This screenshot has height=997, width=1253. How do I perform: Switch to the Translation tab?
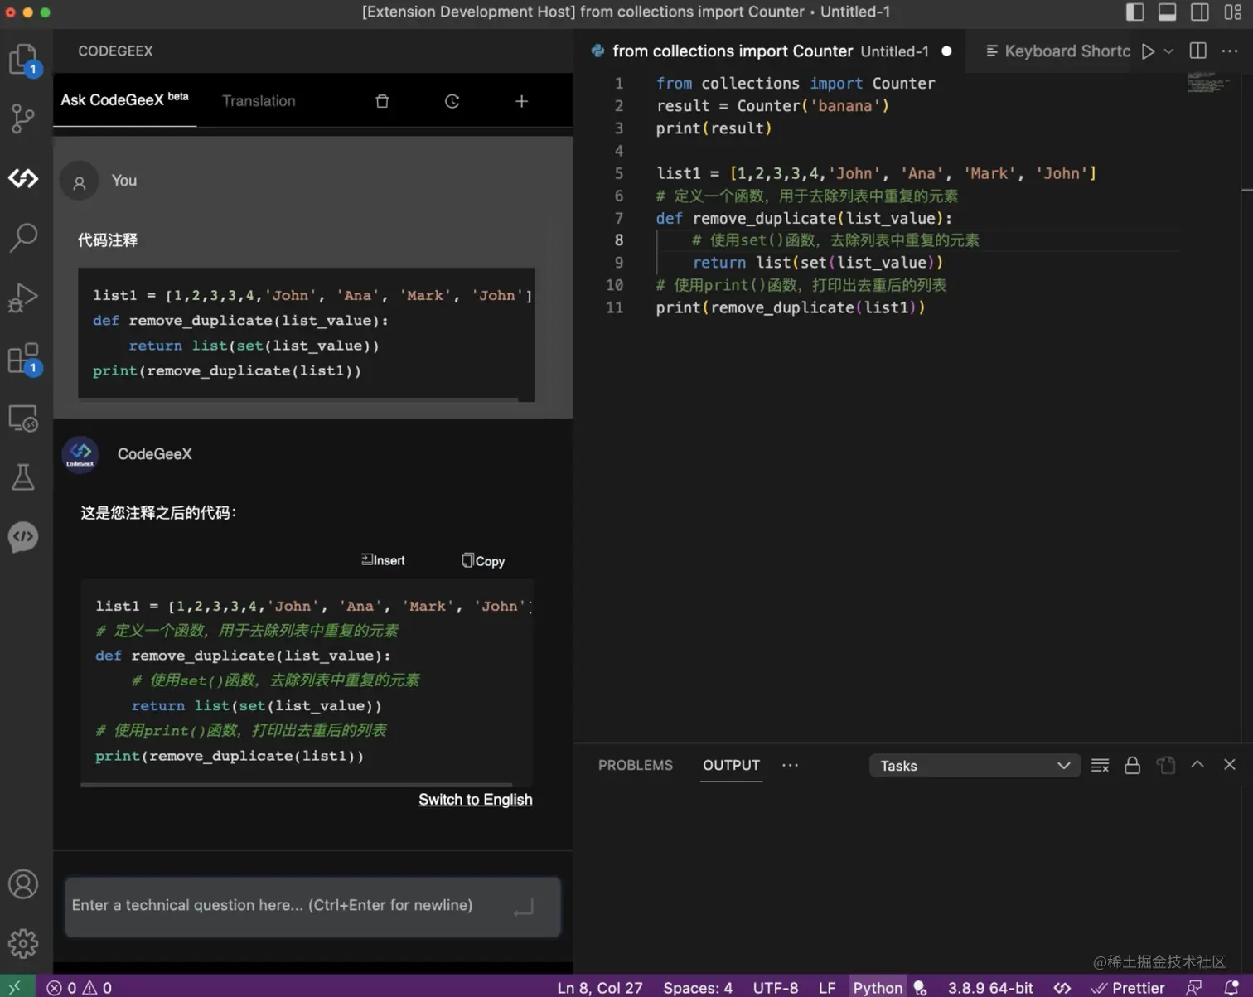[x=259, y=101]
